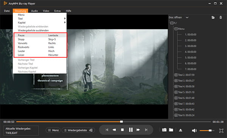Viewport: 227px width, 138px height.
Task: Click the rewind playback button
Action: (114, 130)
